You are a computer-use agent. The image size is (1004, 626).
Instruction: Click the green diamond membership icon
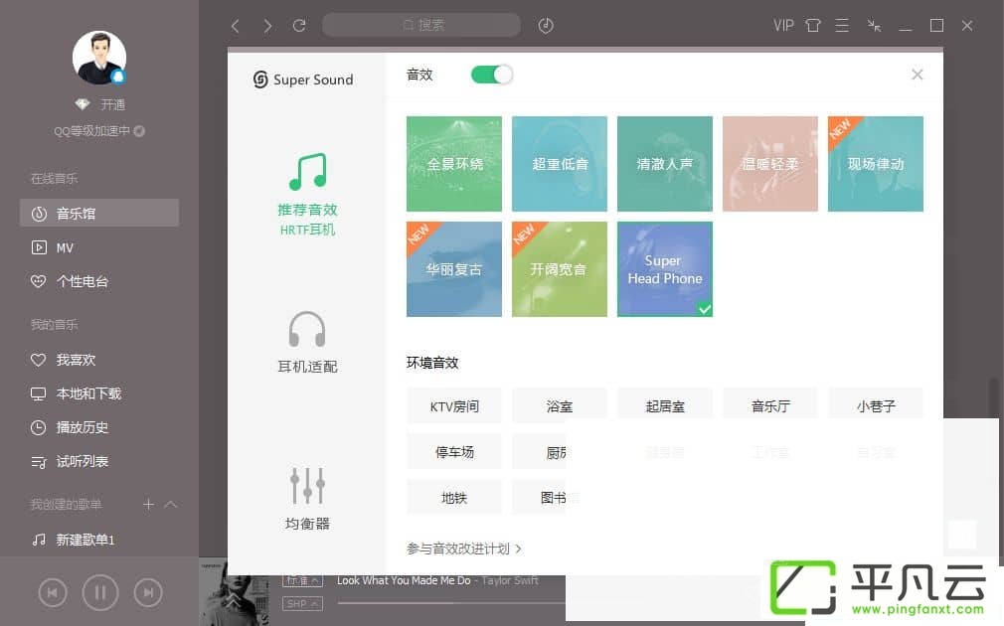click(x=82, y=103)
